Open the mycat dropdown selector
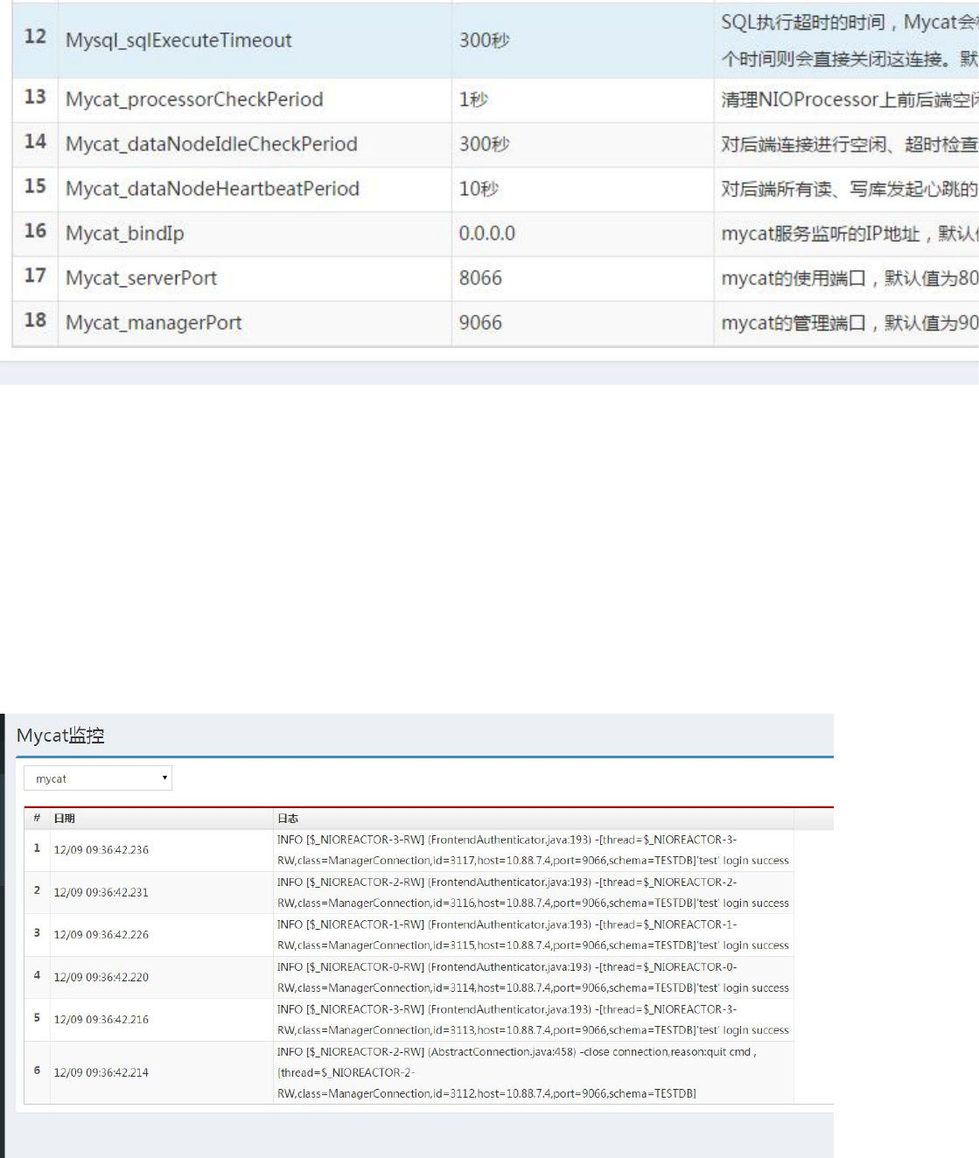979x1158 pixels. coord(98,778)
